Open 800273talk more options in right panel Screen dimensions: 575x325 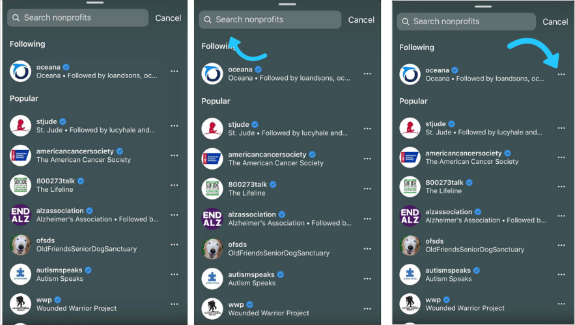click(x=561, y=187)
